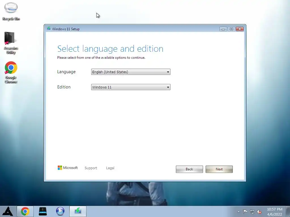
Task: Click the 'Please select from one' instruction text
Action: point(101,58)
